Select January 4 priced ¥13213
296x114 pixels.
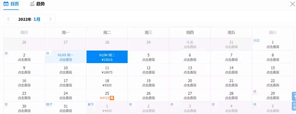[107, 57]
